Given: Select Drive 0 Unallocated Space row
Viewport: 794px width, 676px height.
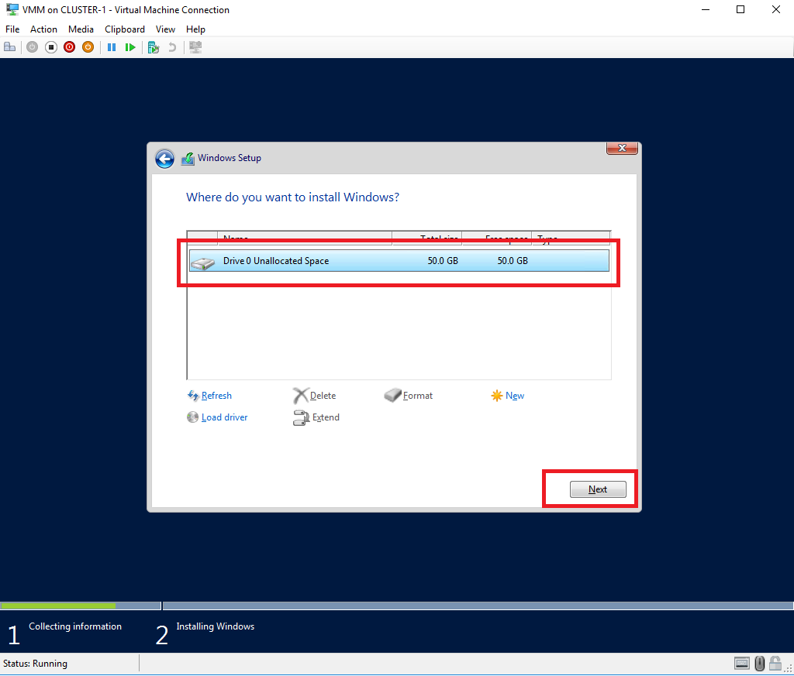Looking at the screenshot, I should tap(399, 261).
